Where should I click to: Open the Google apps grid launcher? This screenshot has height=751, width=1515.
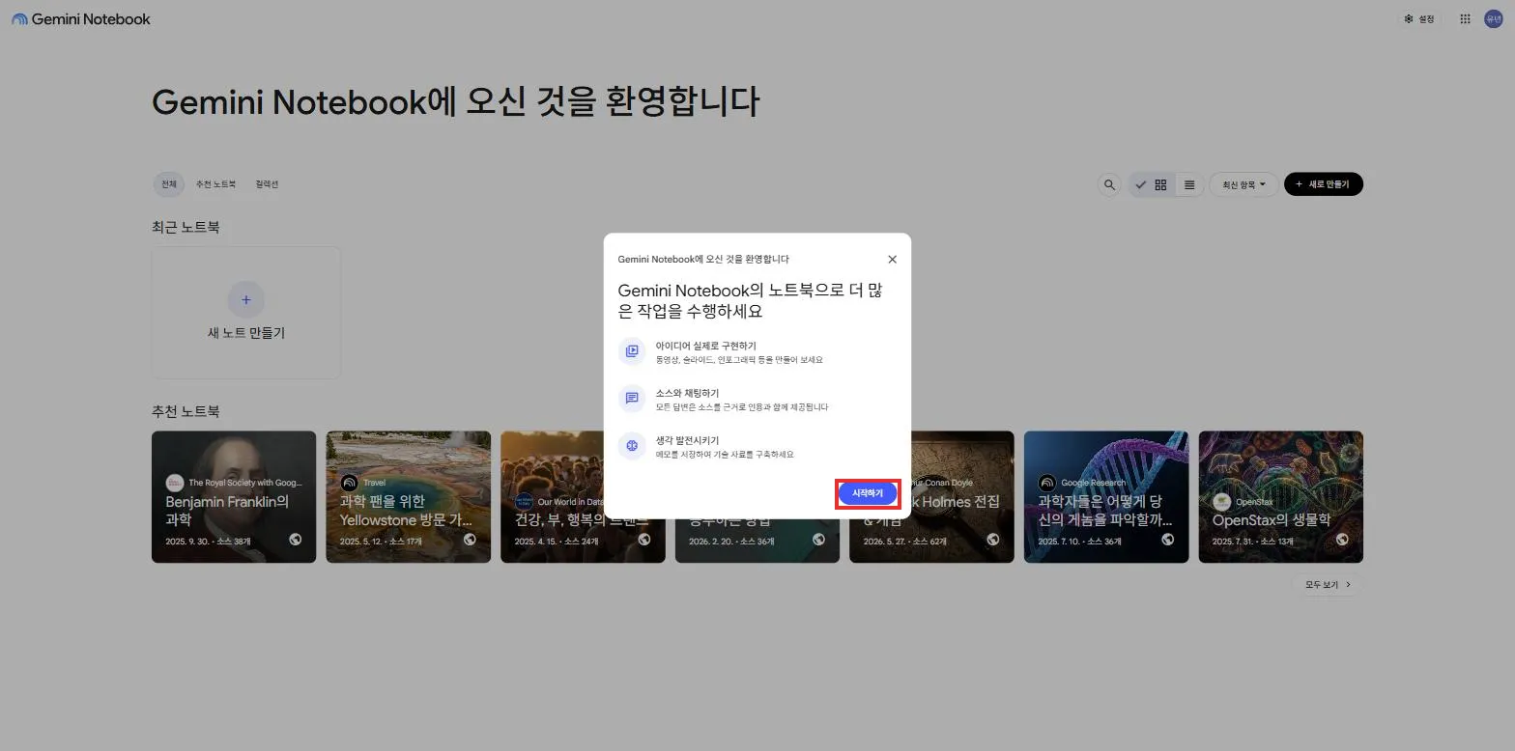(x=1465, y=19)
